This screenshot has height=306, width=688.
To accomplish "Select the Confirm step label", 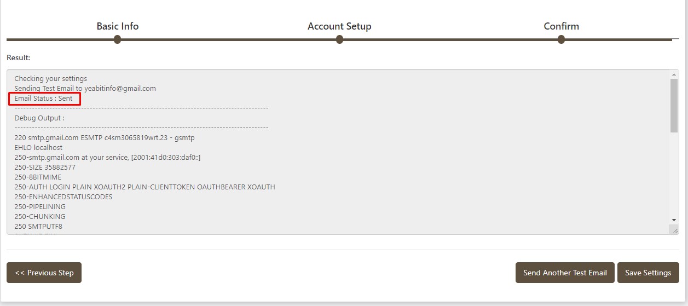I will pyautogui.click(x=561, y=26).
